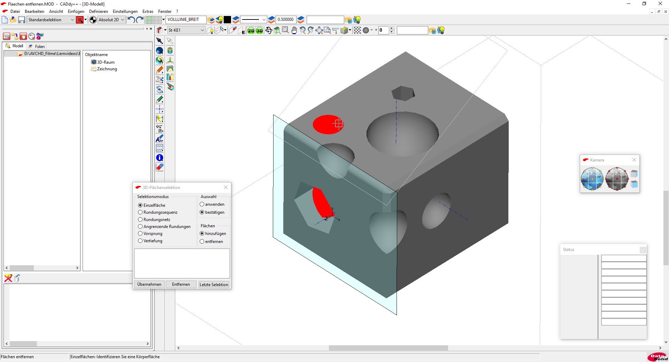
Task: Choose the dimension measuring tool with lightning
Action: (160, 119)
